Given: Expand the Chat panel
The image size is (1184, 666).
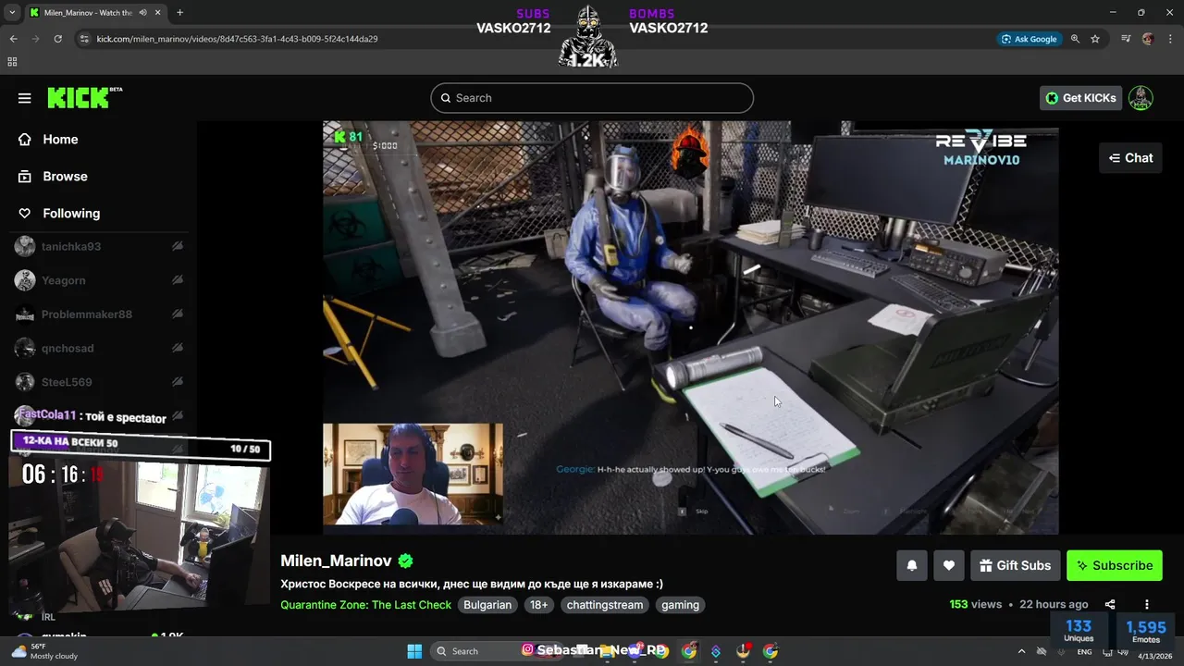Looking at the screenshot, I should click(x=1130, y=158).
